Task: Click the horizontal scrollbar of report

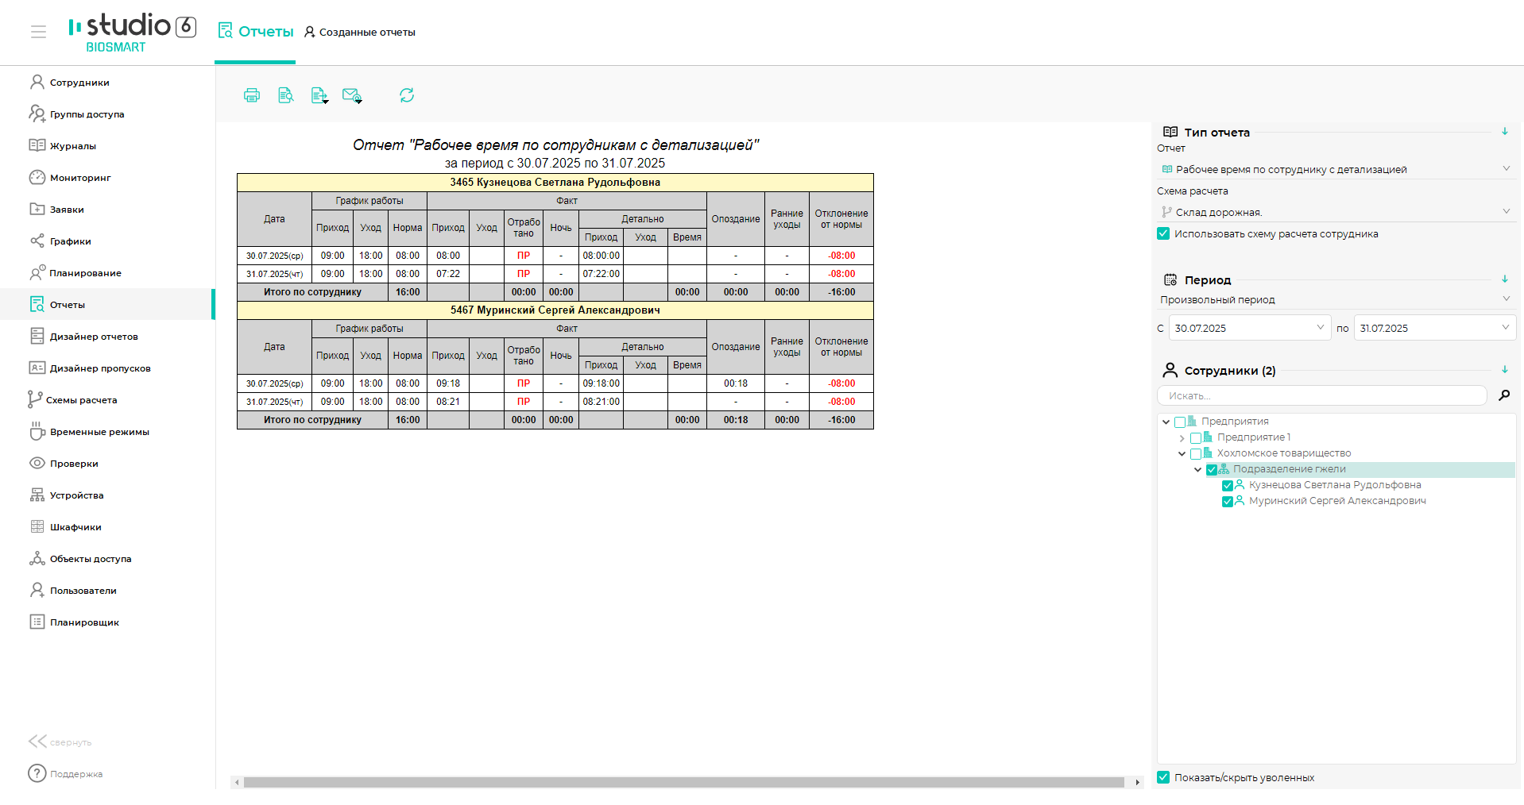Action: [x=683, y=783]
